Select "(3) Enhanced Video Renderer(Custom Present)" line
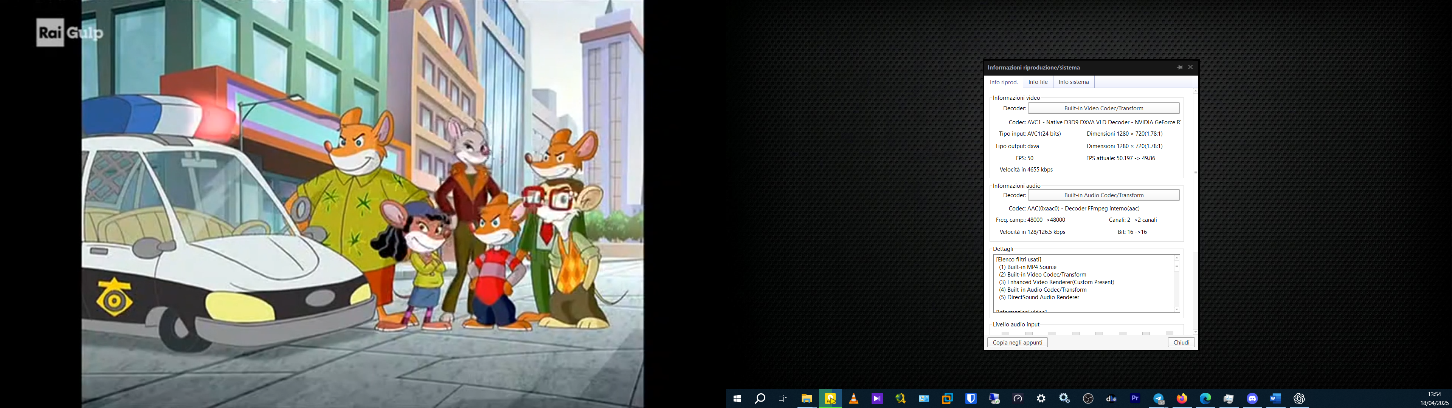1452x408 pixels. click(1056, 282)
